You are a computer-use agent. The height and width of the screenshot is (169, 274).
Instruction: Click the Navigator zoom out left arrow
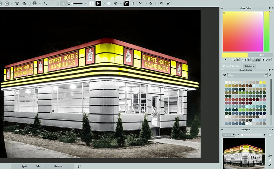[239, 135]
